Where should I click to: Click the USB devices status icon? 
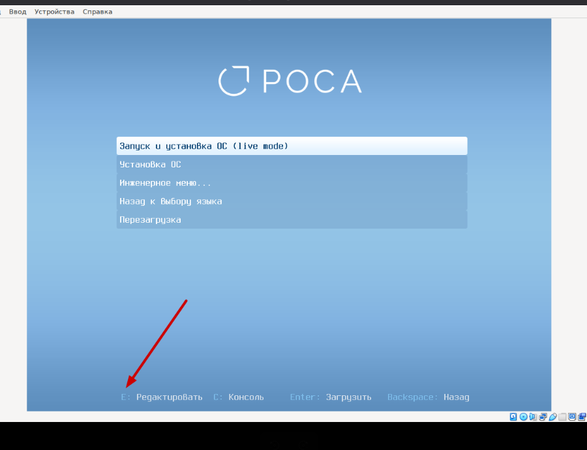tap(552, 417)
